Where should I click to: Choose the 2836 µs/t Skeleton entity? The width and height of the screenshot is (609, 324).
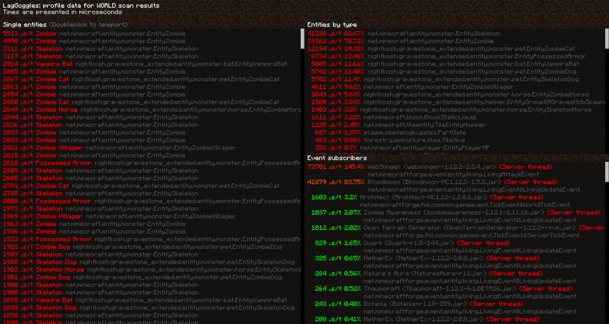pos(101,125)
